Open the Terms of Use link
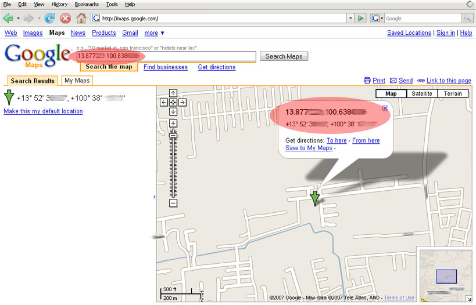Viewport: 476px width, 305px height. tap(399, 297)
